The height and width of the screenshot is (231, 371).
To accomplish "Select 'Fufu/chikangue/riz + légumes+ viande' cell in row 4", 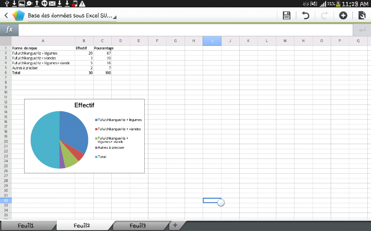I will click(43, 63).
